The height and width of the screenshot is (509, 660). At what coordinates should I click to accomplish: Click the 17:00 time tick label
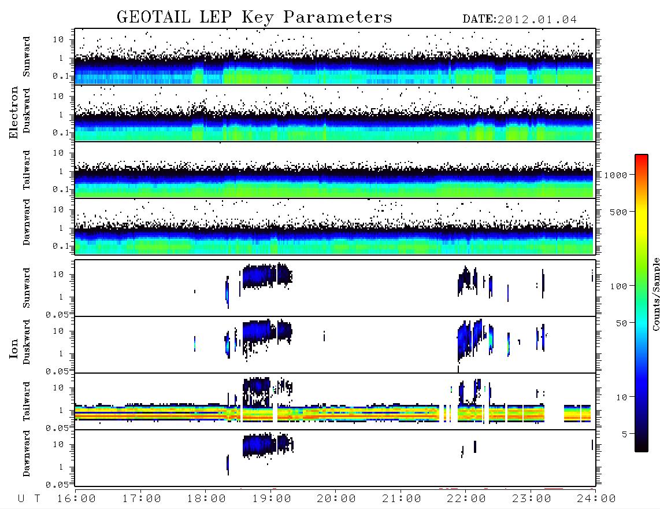pyautogui.click(x=142, y=499)
